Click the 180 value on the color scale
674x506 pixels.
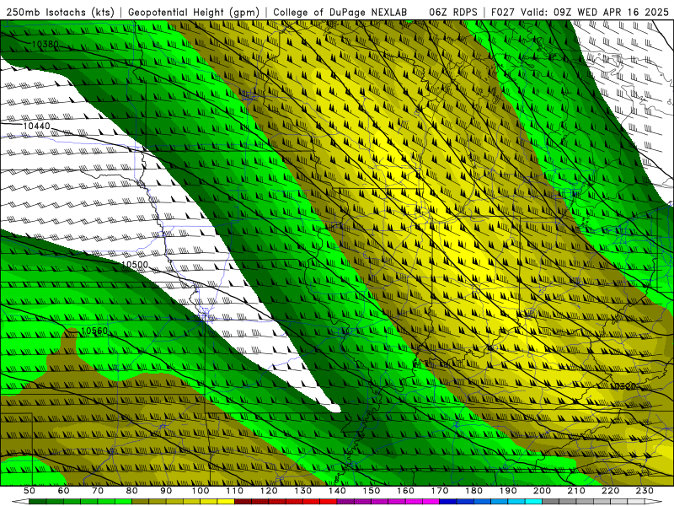tap(473, 491)
